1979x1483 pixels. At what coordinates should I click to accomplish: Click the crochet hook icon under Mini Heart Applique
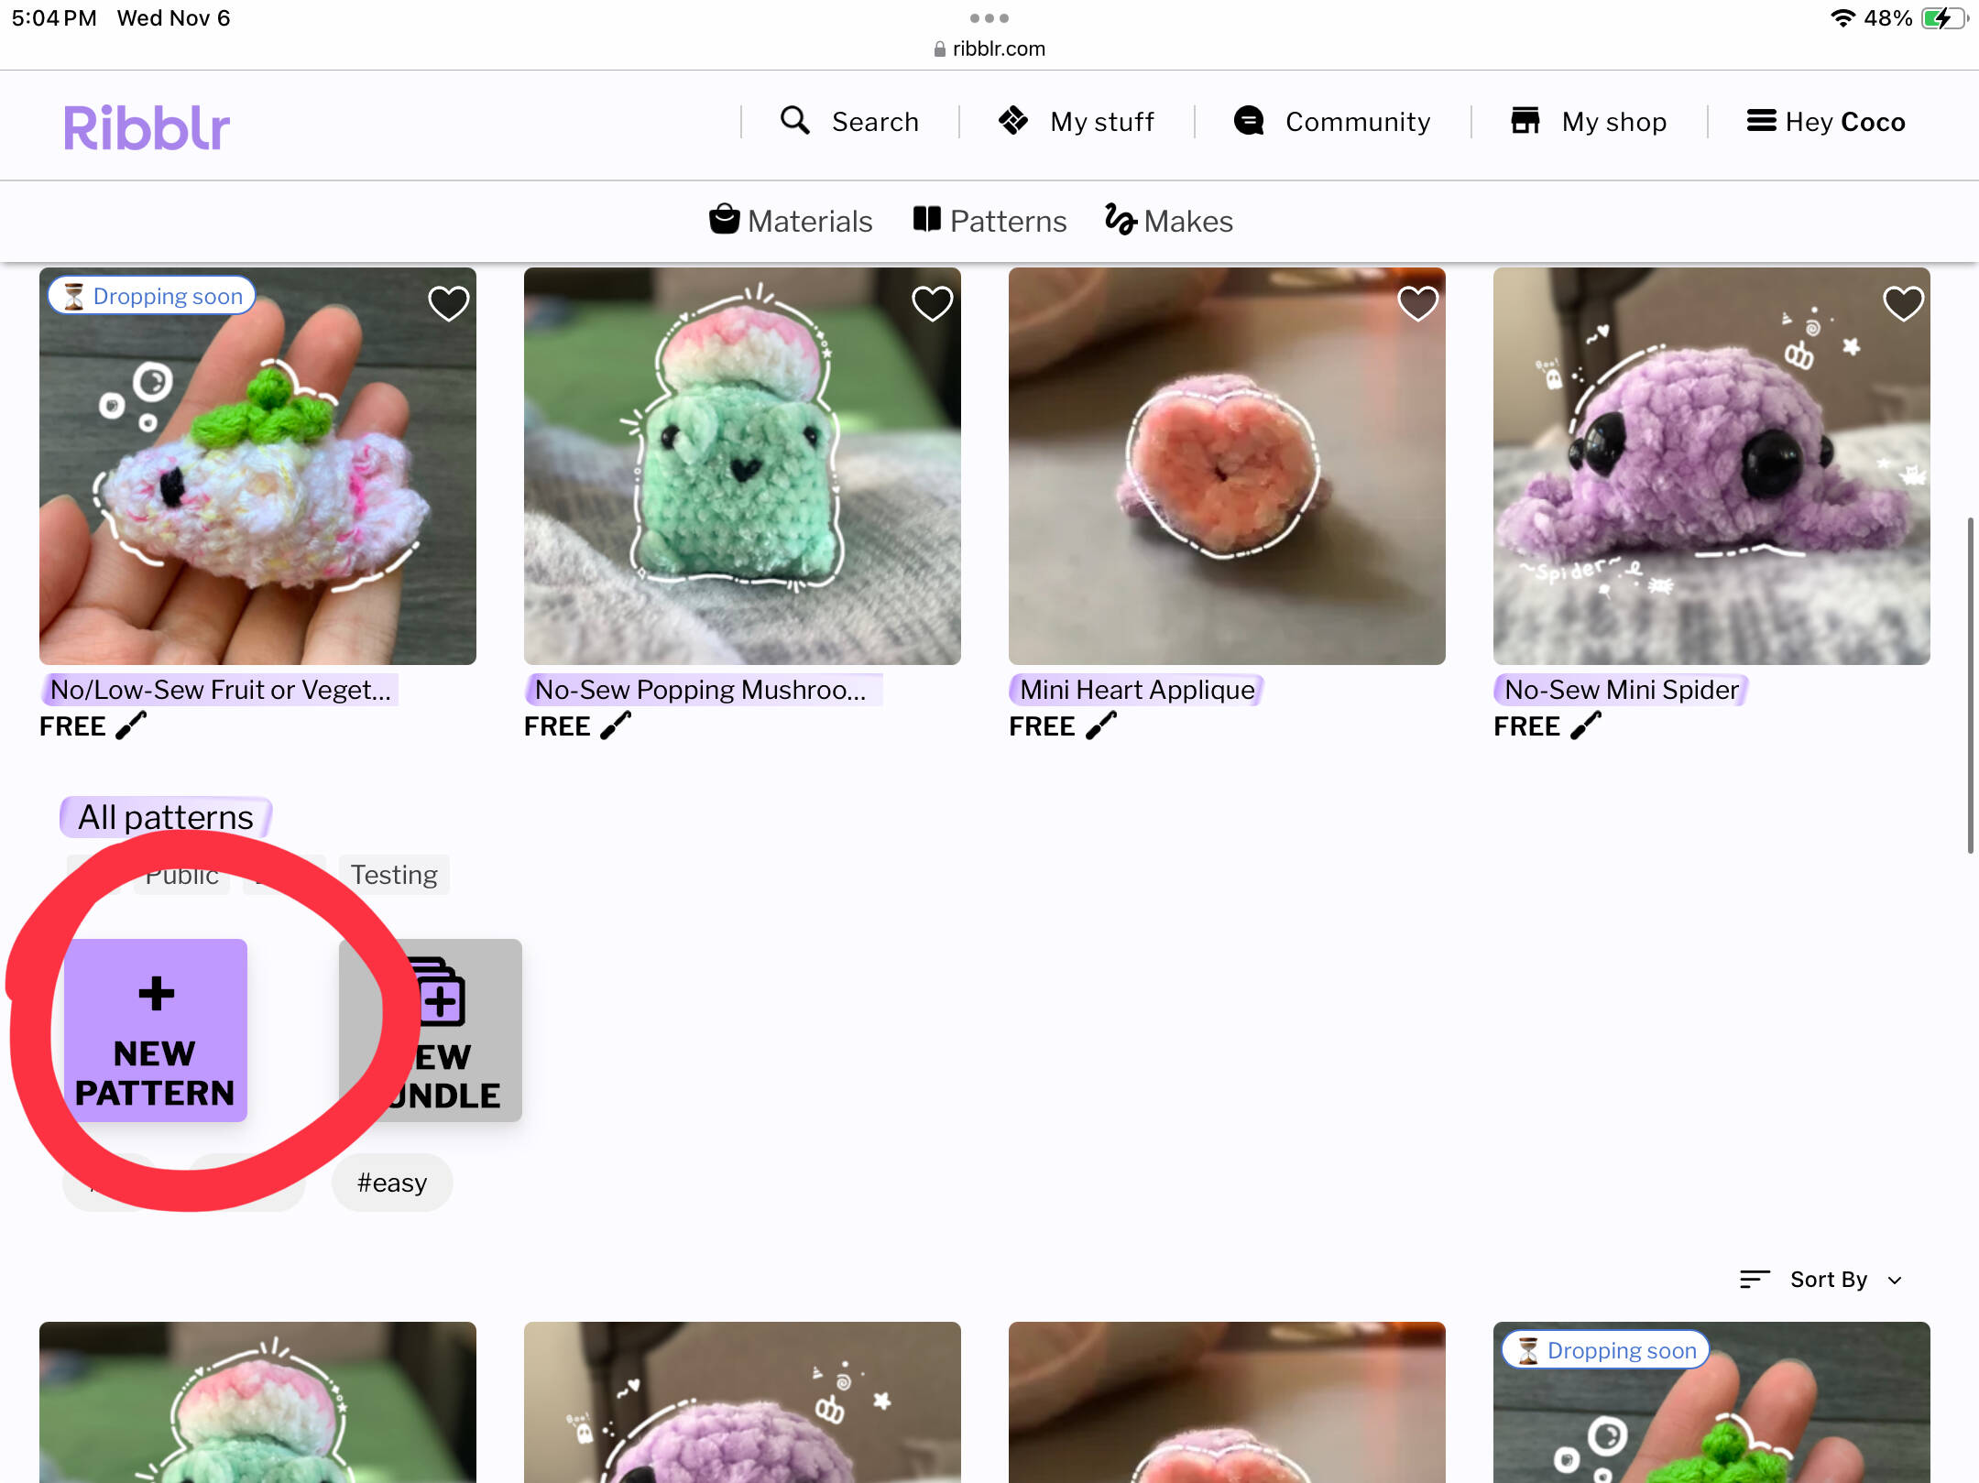1101,725
